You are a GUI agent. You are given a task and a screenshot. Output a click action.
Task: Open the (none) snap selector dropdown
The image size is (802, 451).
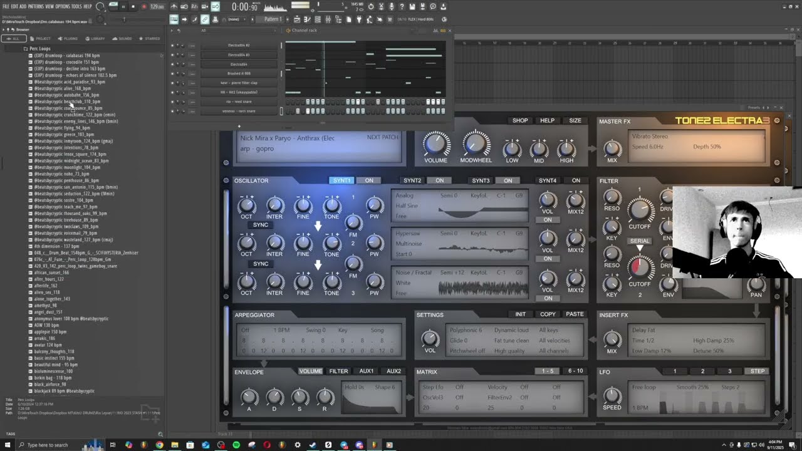point(237,19)
